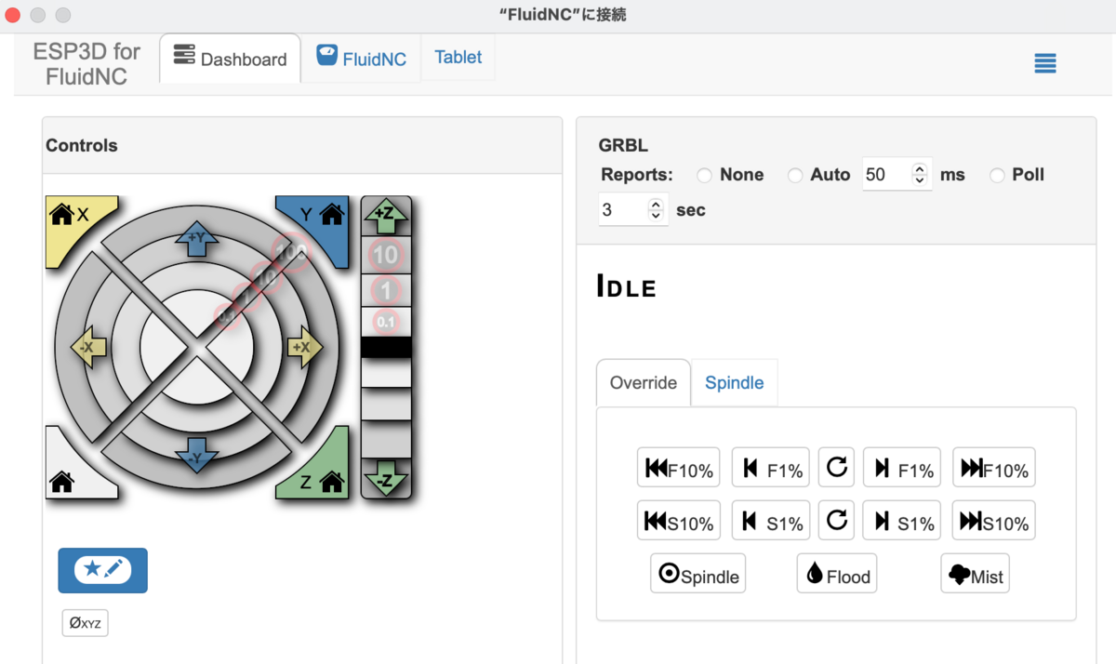Image resolution: width=1116 pixels, height=664 pixels.
Task: Jog +Y using the blue up arrow
Action: click(197, 244)
